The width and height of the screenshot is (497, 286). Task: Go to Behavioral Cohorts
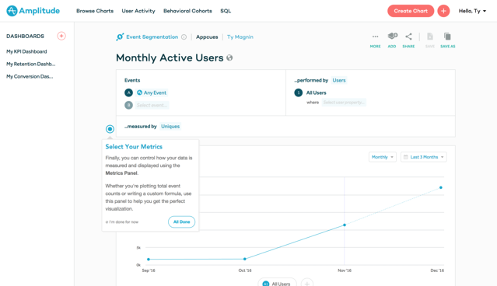pyautogui.click(x=187, y=11)
